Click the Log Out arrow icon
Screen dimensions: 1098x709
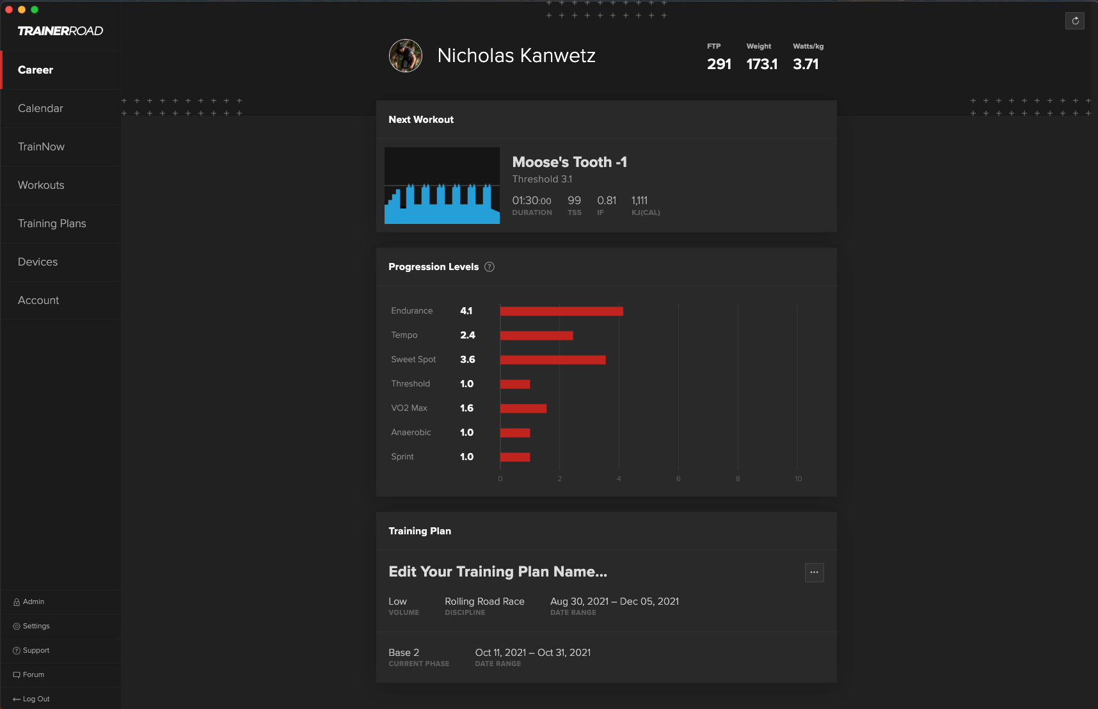tap(17, 699)
